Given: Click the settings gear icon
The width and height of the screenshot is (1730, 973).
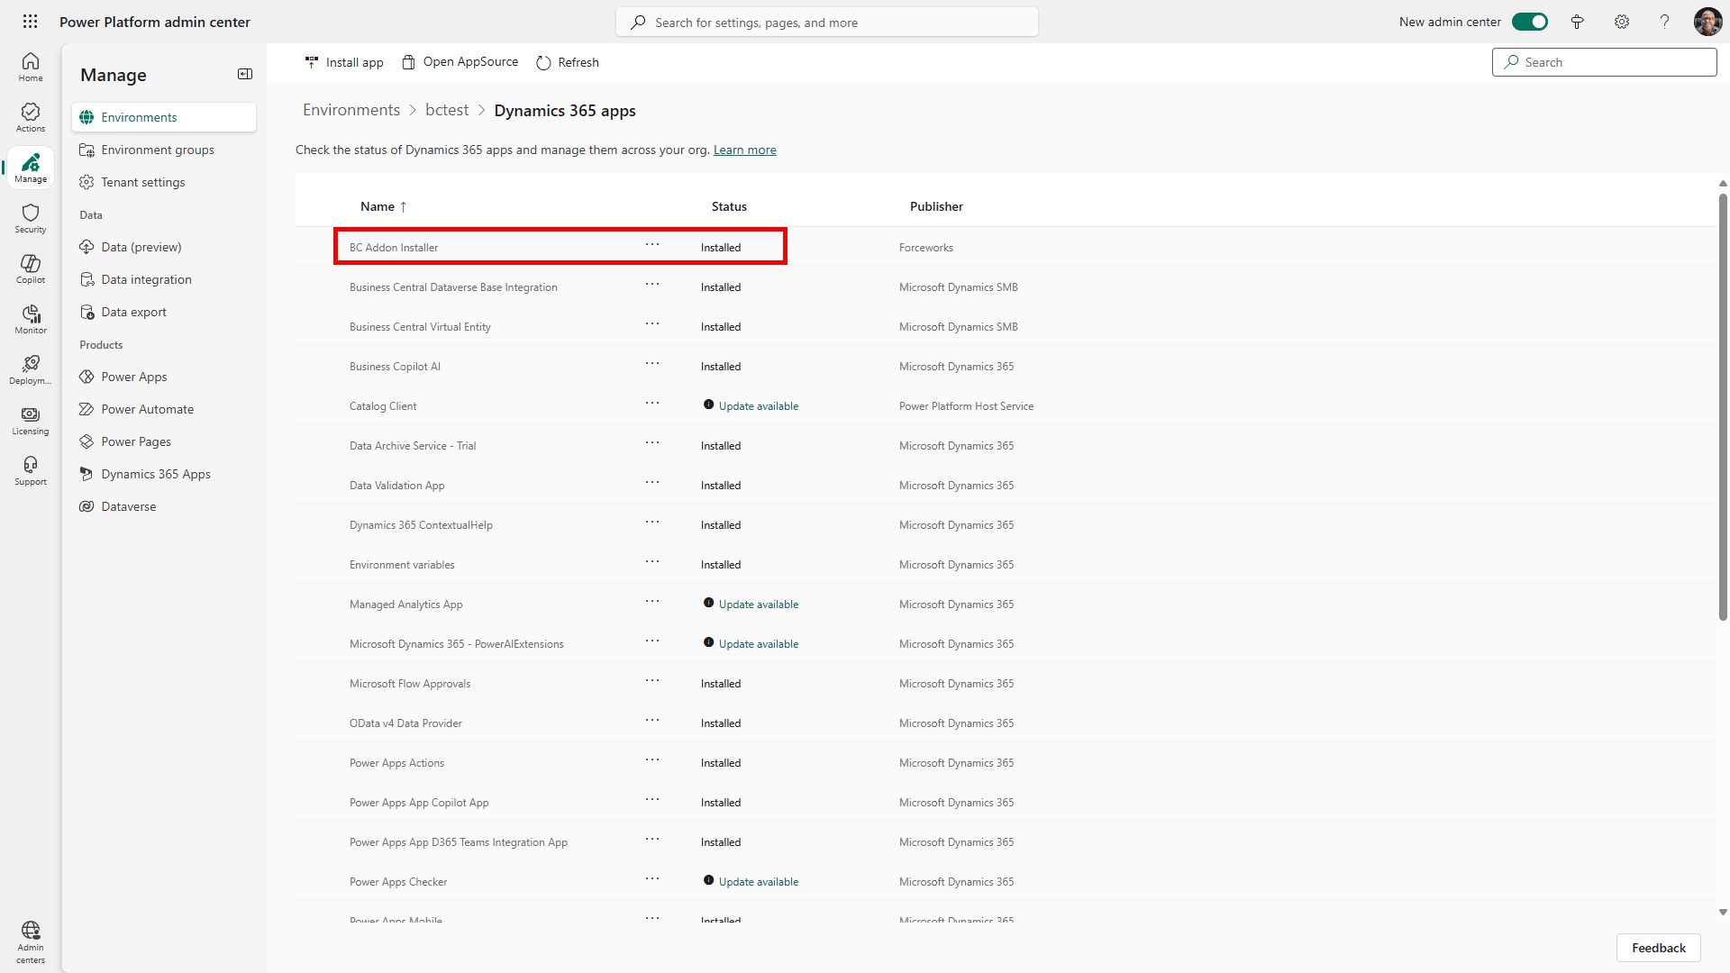Looking at the screenshot, I should [x=1622, y=22].
